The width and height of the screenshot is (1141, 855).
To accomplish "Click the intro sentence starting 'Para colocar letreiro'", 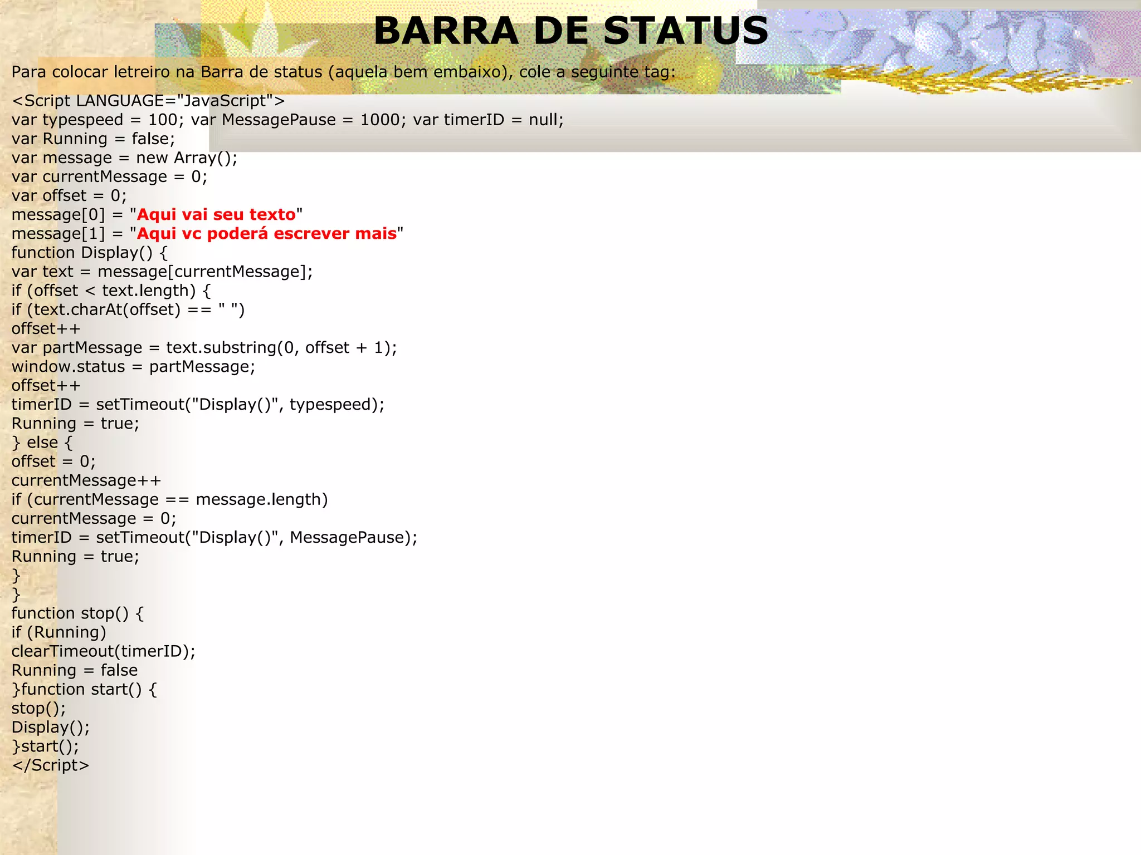I will tap(343, 72).
